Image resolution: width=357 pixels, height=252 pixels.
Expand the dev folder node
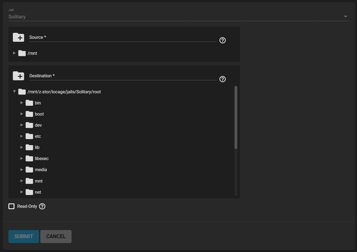(22, 125)
